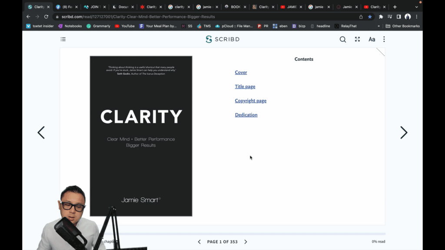Open the Your Meal Plan bookmark
Image resolution: width=445 pixels, height=250 pixels.
point(158,26)
